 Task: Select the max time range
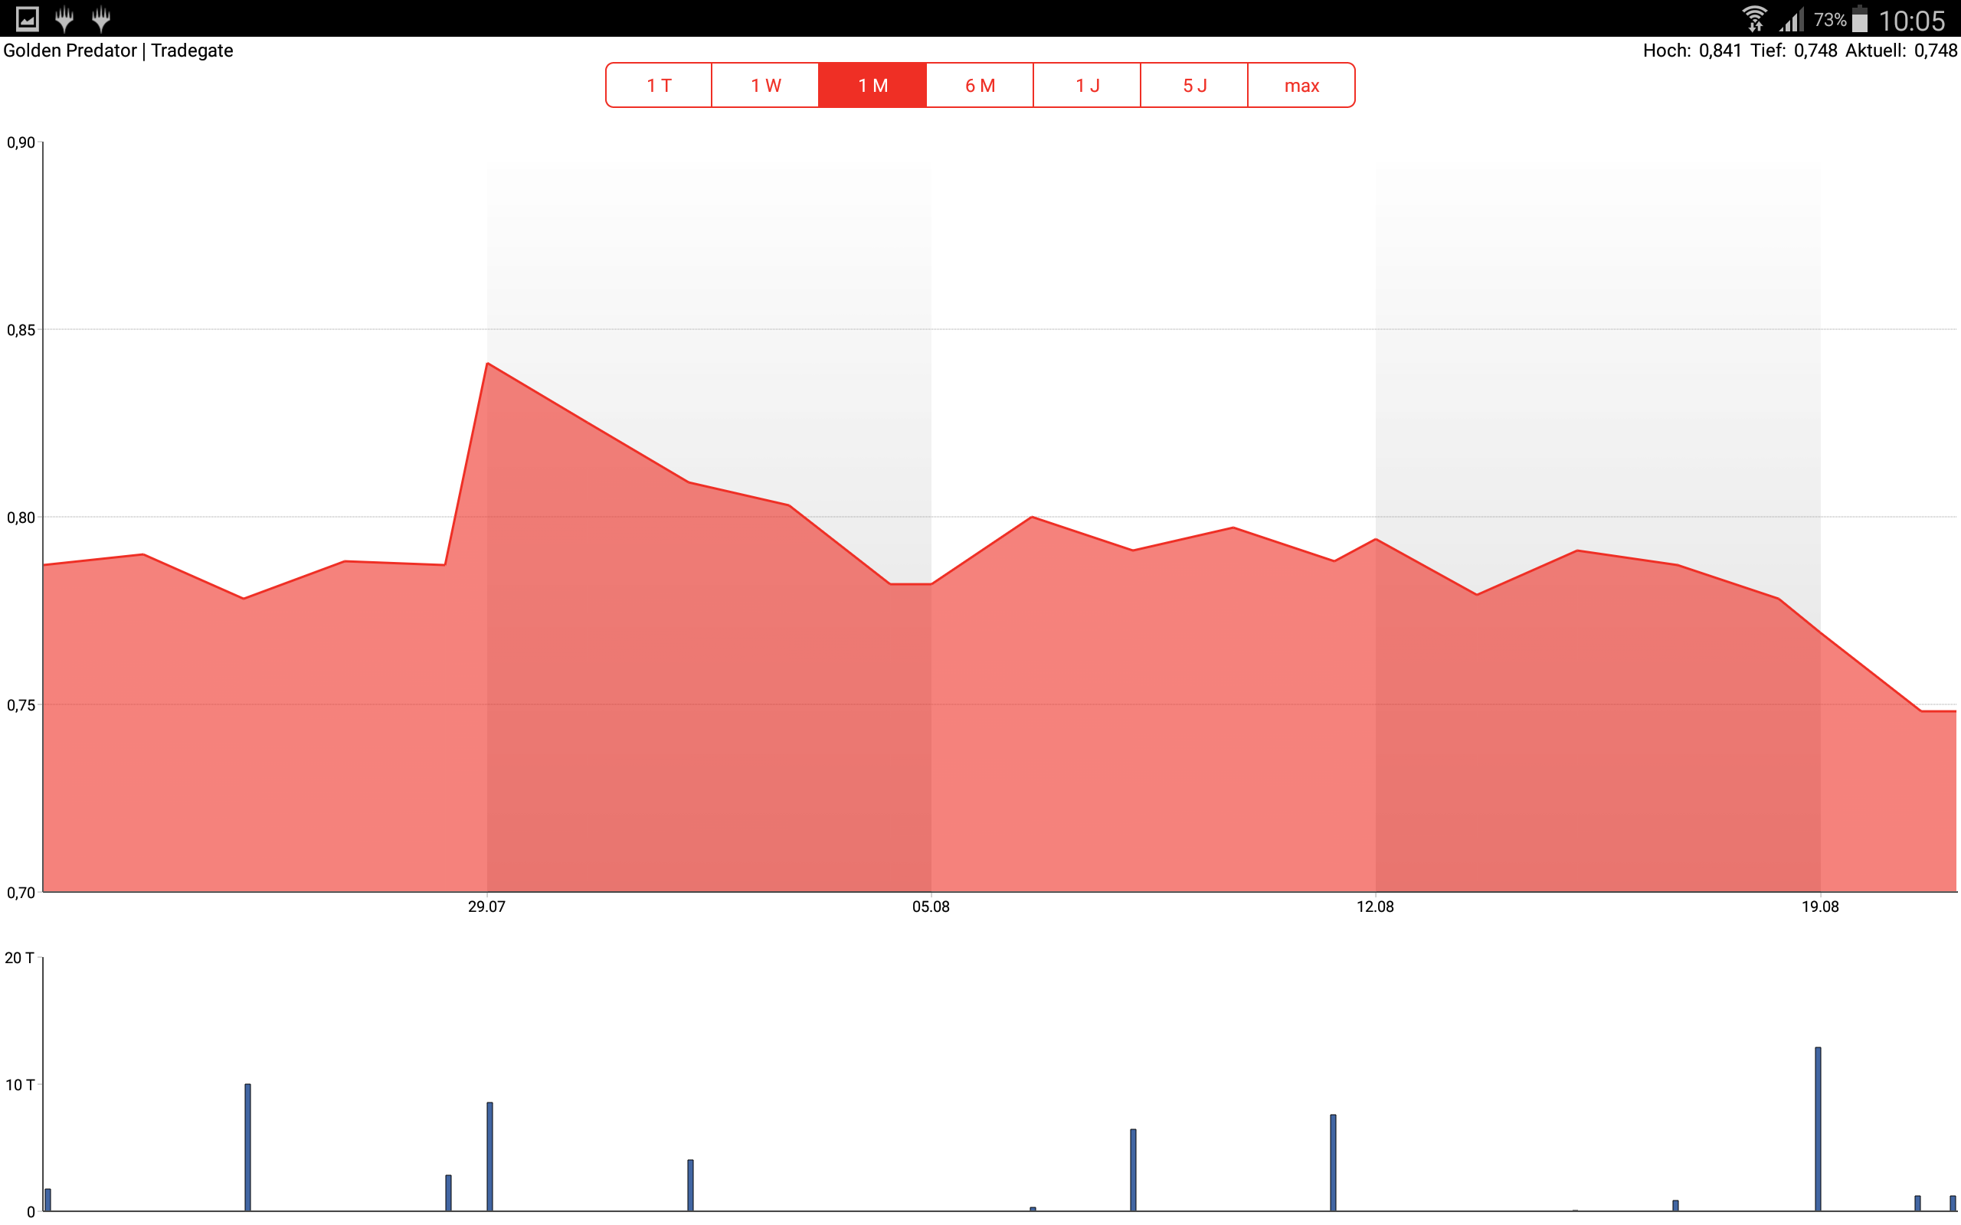pos(1301,85)
